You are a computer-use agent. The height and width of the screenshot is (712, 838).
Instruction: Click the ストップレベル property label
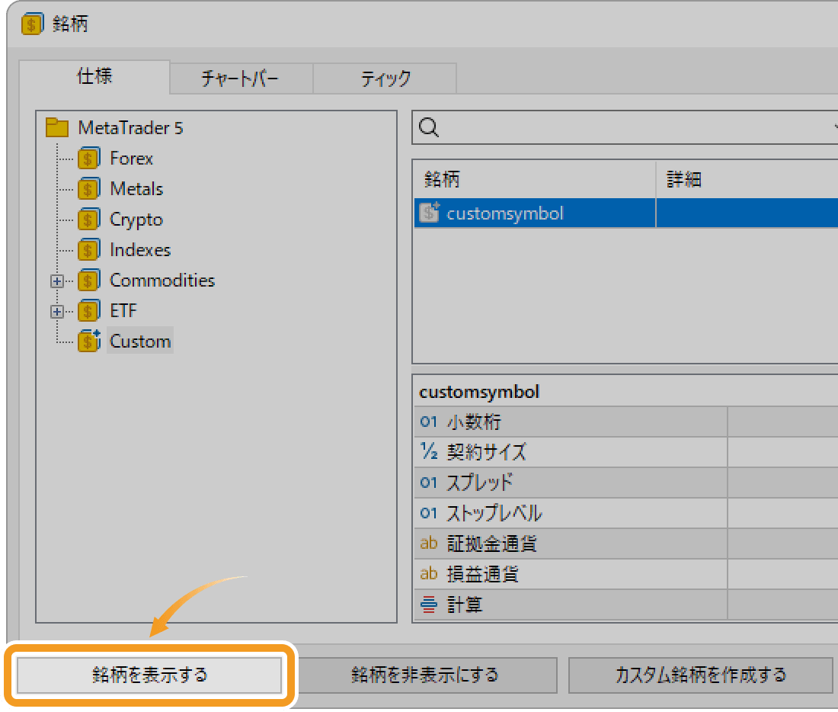pyautogui.click(x=494, y=513)
